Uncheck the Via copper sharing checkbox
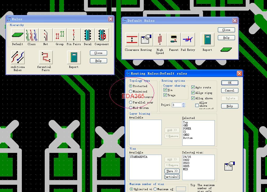Viewport: 267px width, 192px height. [165, 90]
